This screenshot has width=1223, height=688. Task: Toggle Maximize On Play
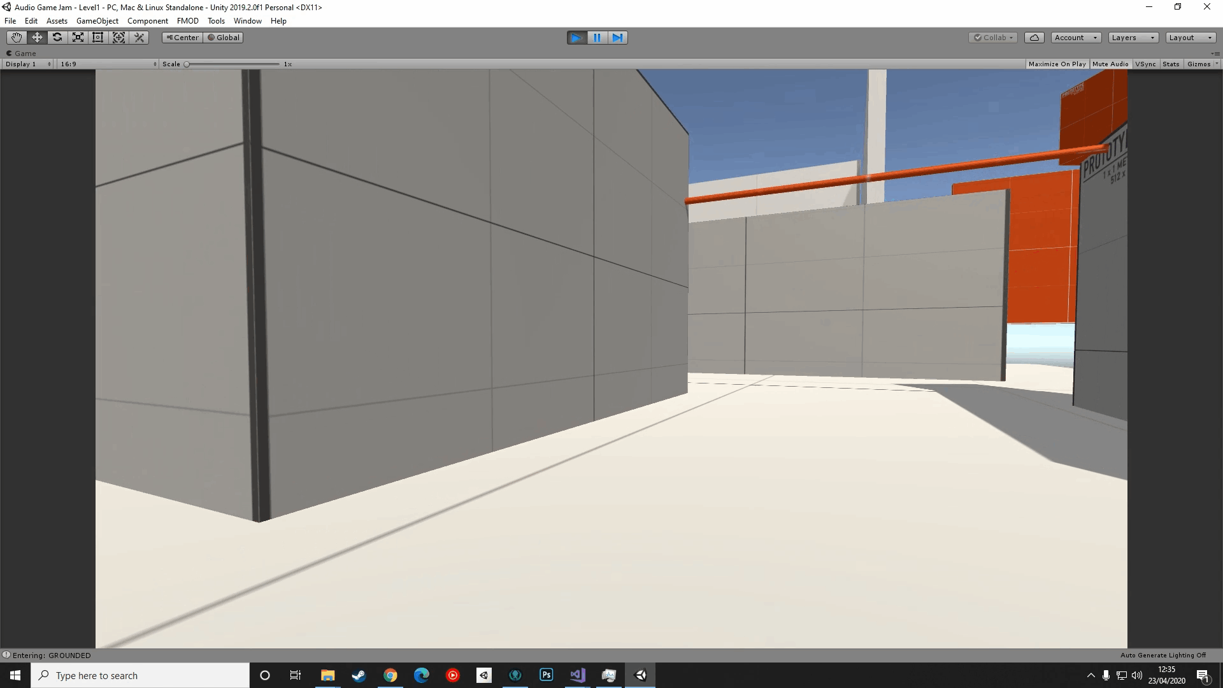[x=1057, y=64]
